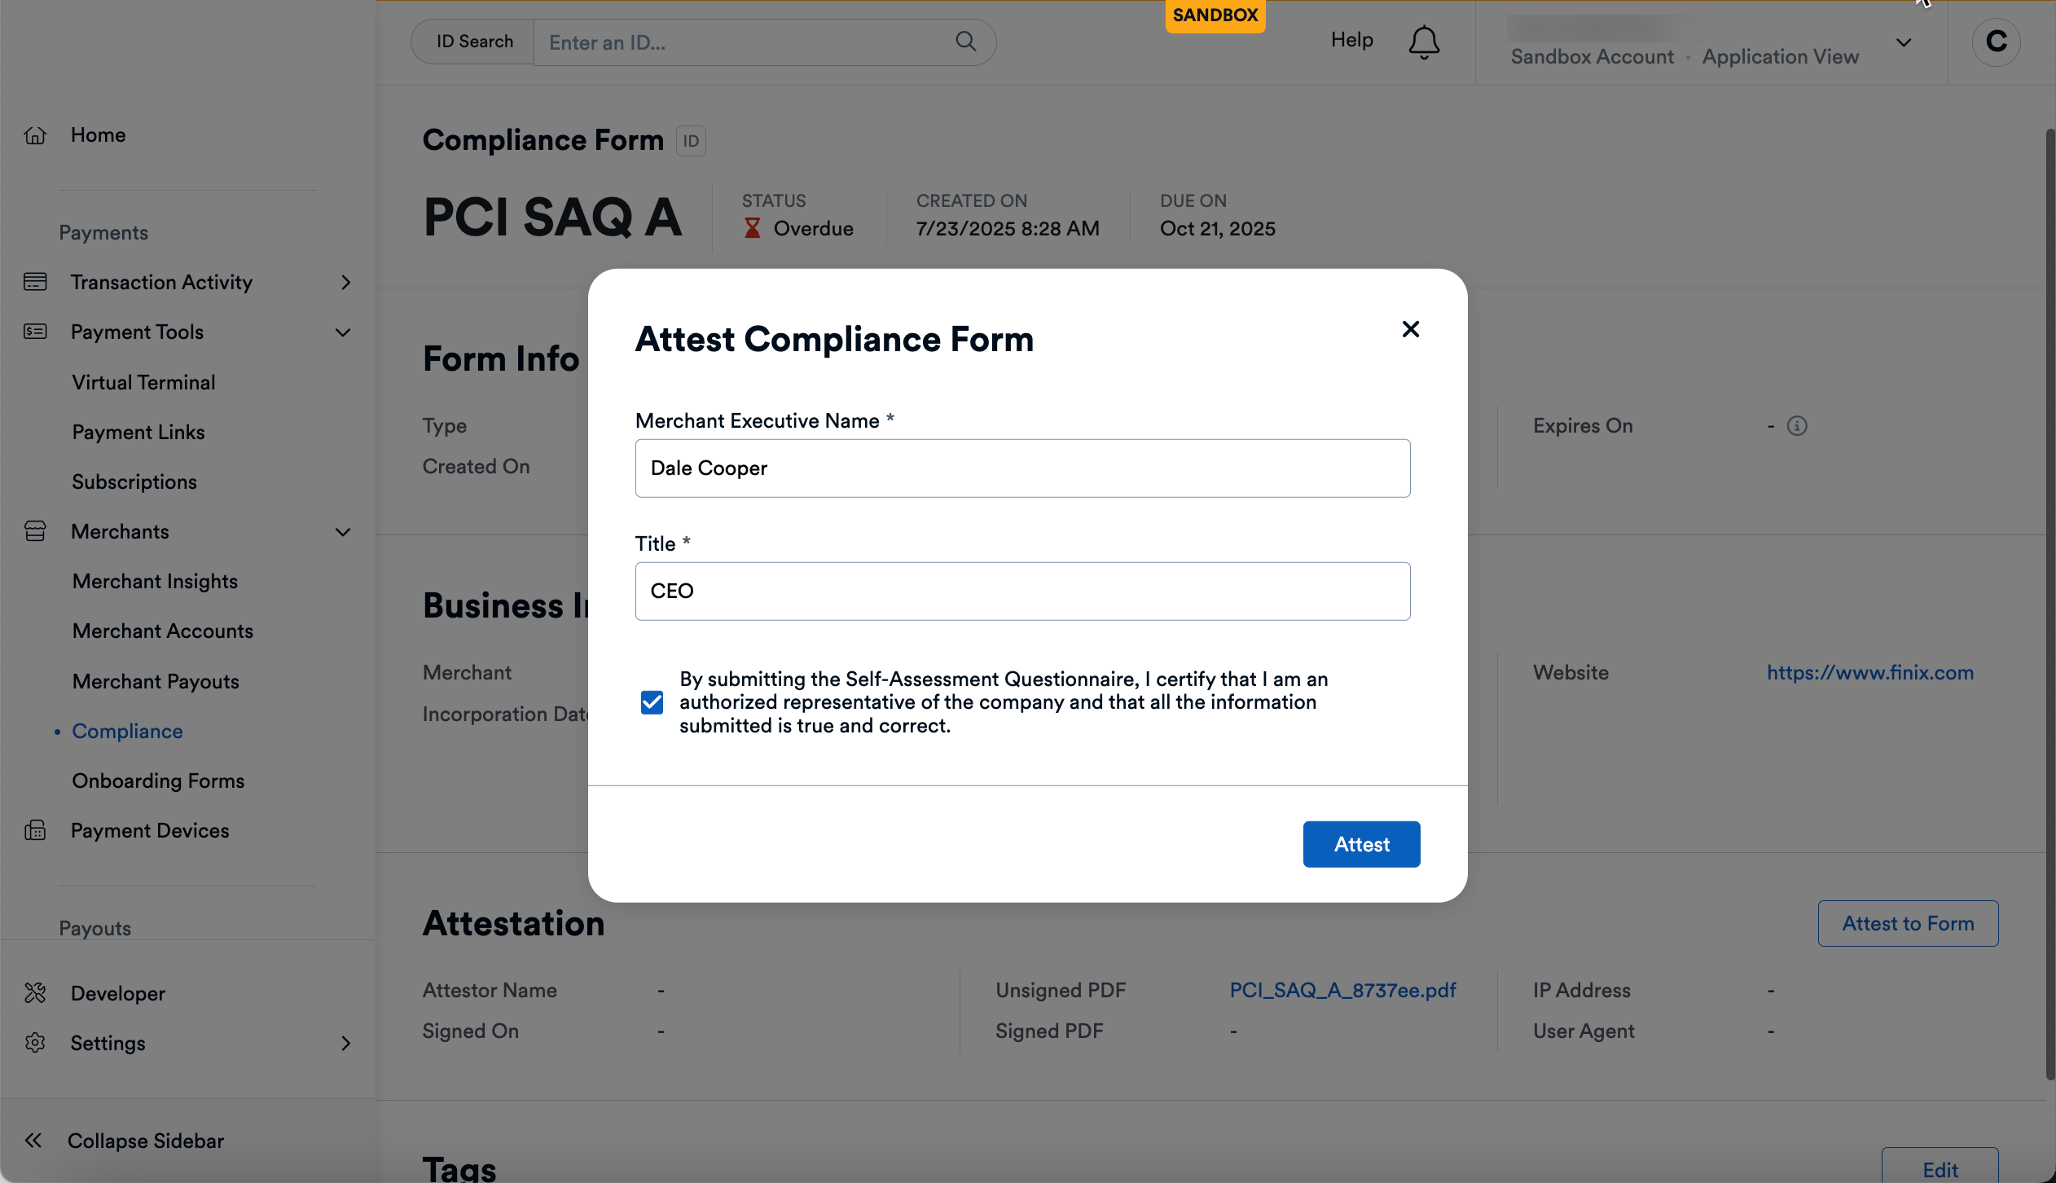Open the PCI_SAQ_A_8737ee.pdf link
The width and height of the screenshot is (2056, 1183).
1342,990
